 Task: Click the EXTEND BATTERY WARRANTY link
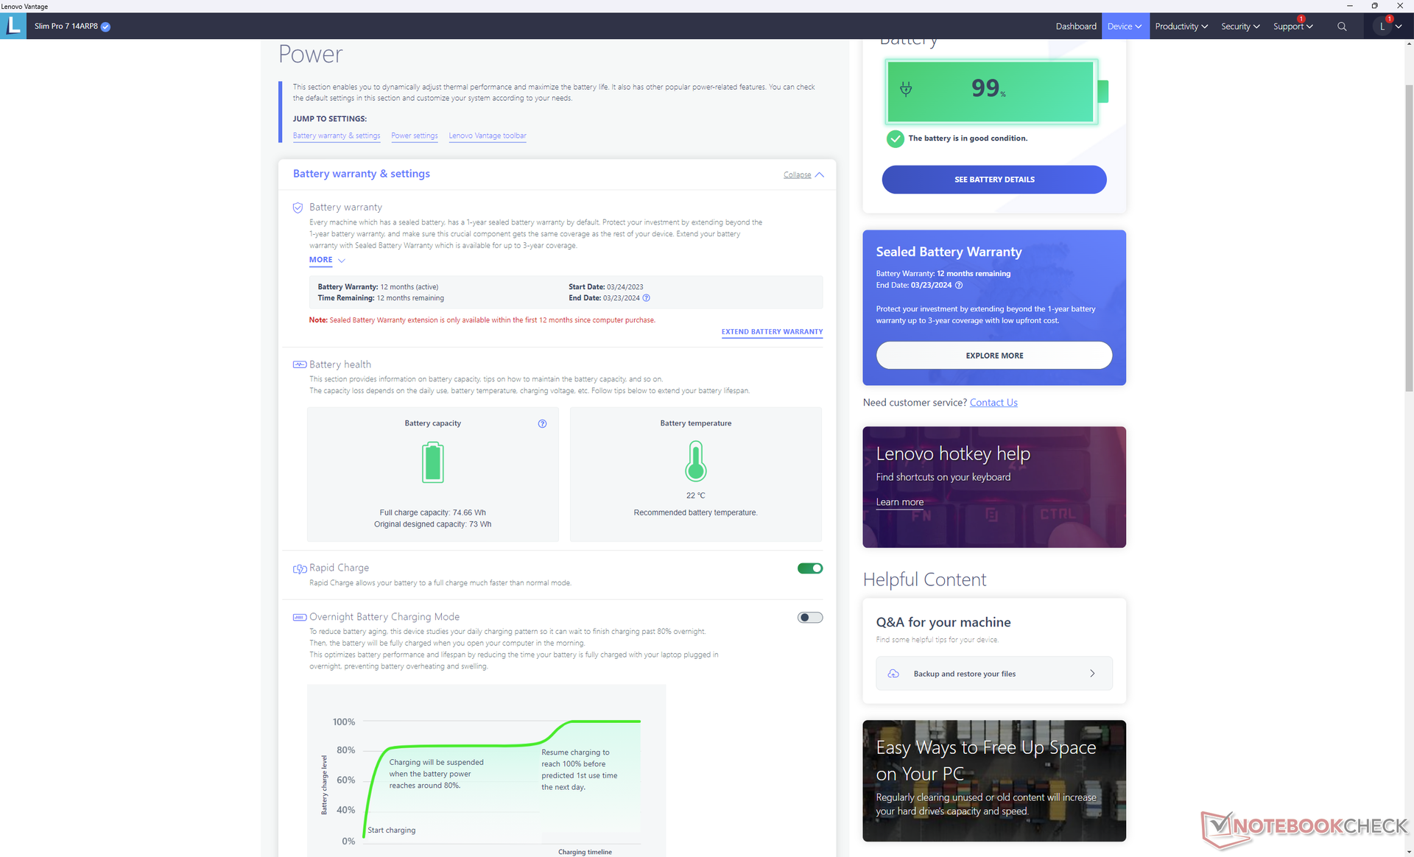click(772, 332)
